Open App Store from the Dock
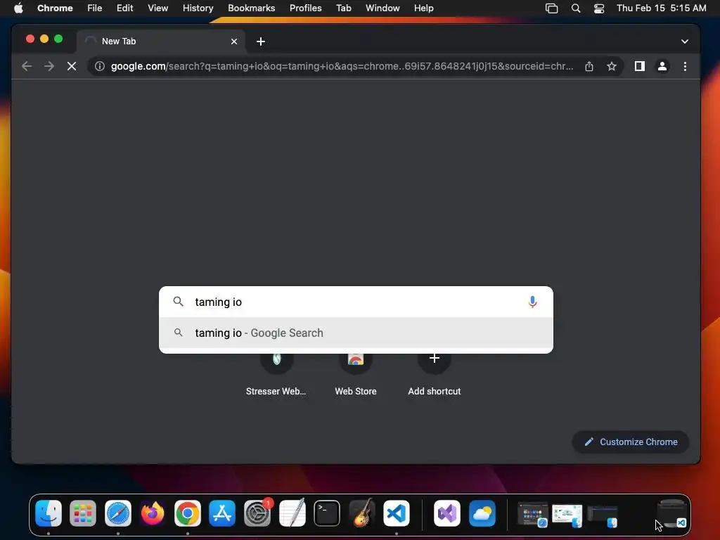Image resolution: width=720 pixels, height=540 pixels. click(222, 513)
